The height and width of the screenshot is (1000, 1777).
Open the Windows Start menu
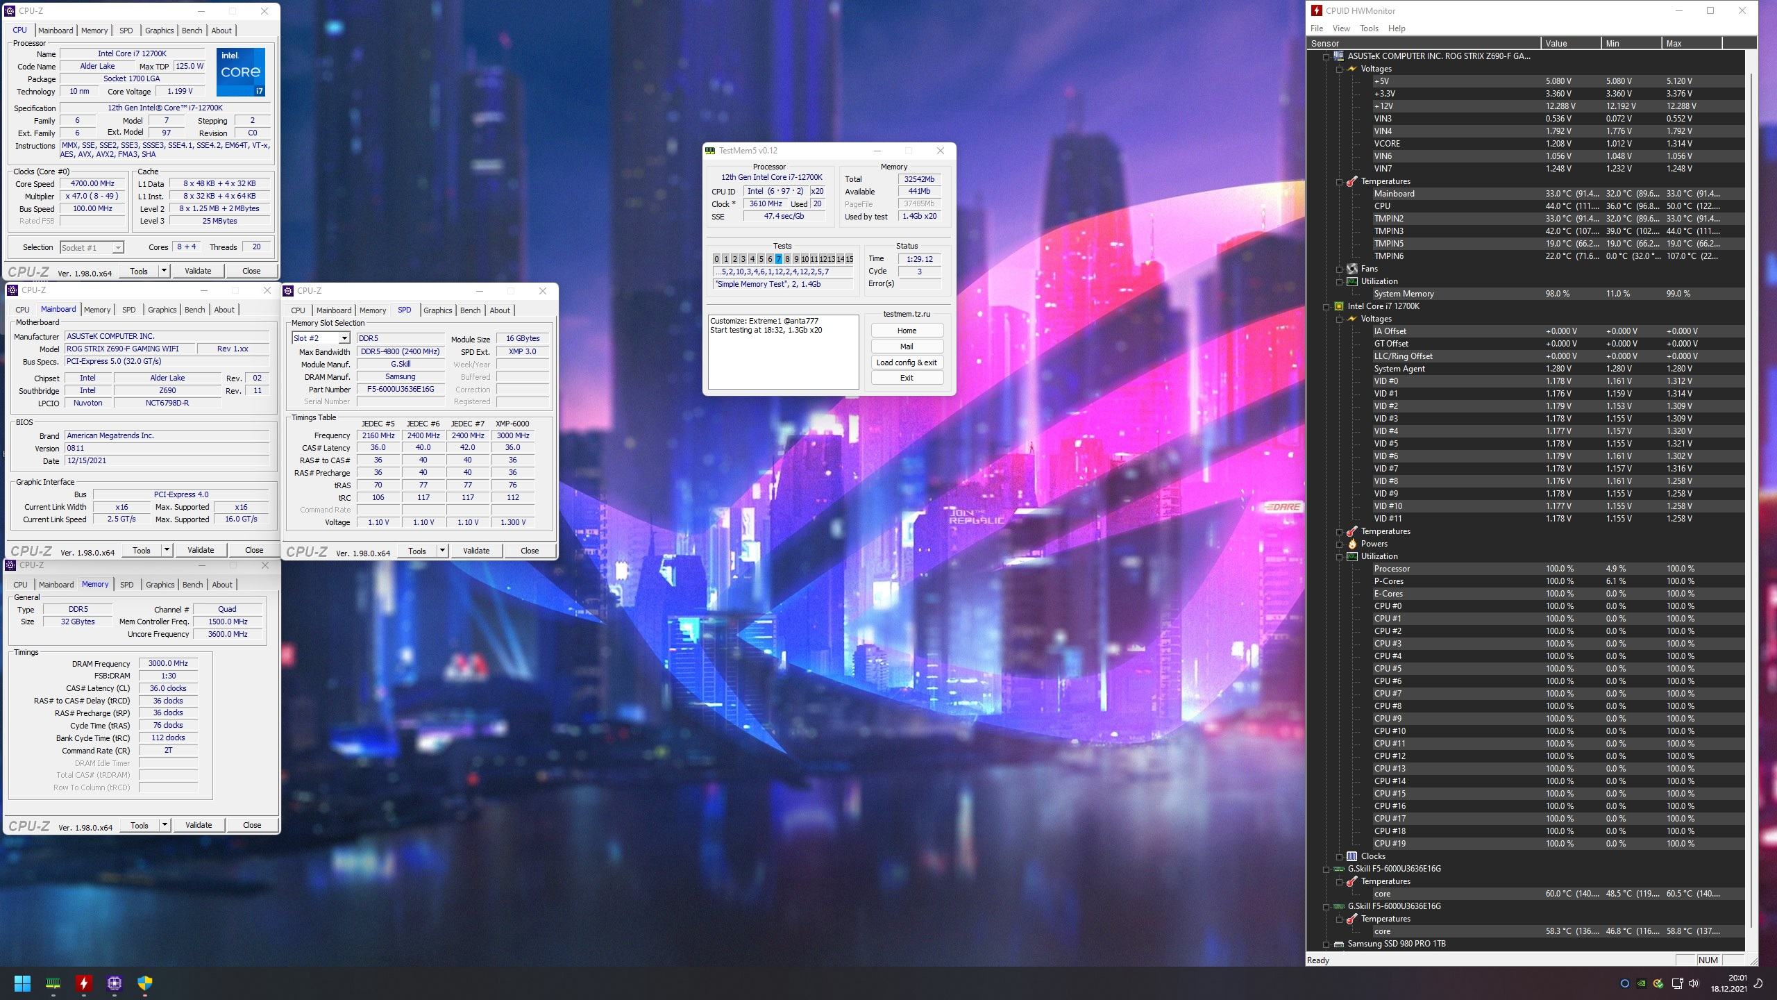click(x=22, y=983)
